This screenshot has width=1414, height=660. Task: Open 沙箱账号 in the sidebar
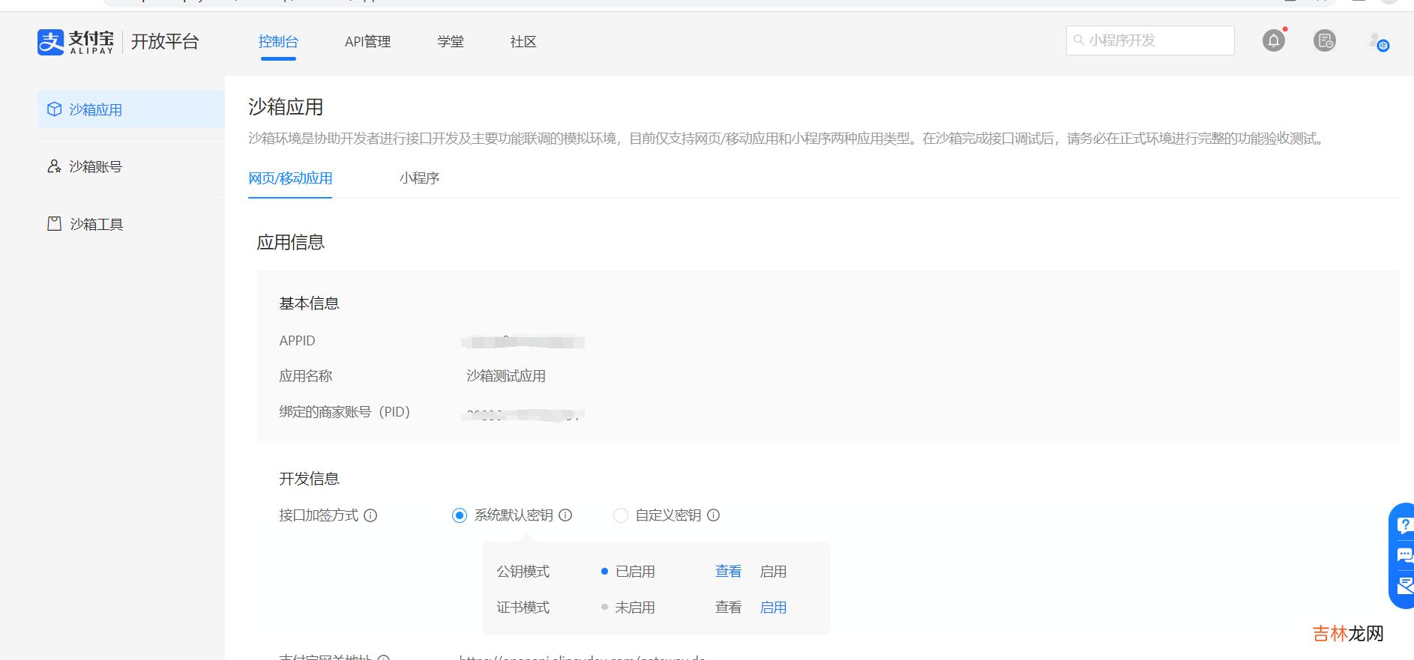click(95, 166)
